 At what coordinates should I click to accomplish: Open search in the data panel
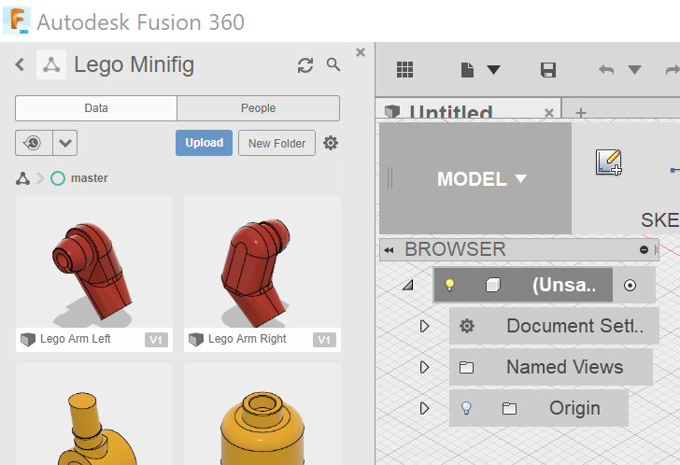pyautogui.click(x=333, y=64)
